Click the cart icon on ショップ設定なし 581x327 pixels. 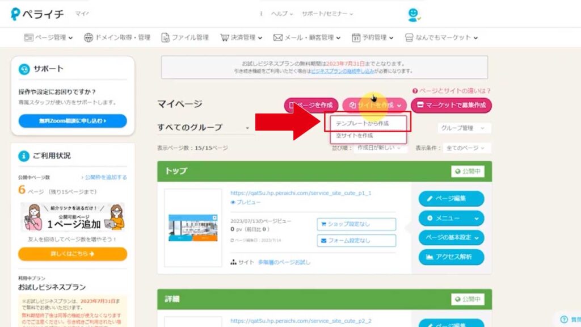pyautogui.click(x=323, y=224)
